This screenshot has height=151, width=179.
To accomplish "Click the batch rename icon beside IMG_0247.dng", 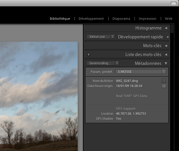I will [164, 81].
